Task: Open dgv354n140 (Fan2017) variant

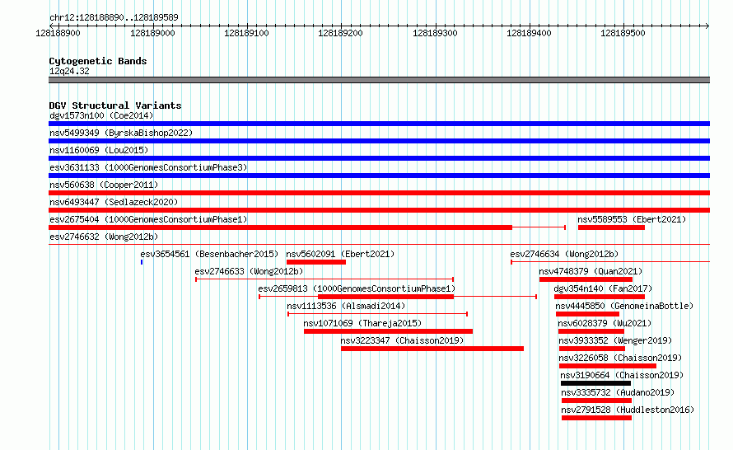Action: pos(603,288)
